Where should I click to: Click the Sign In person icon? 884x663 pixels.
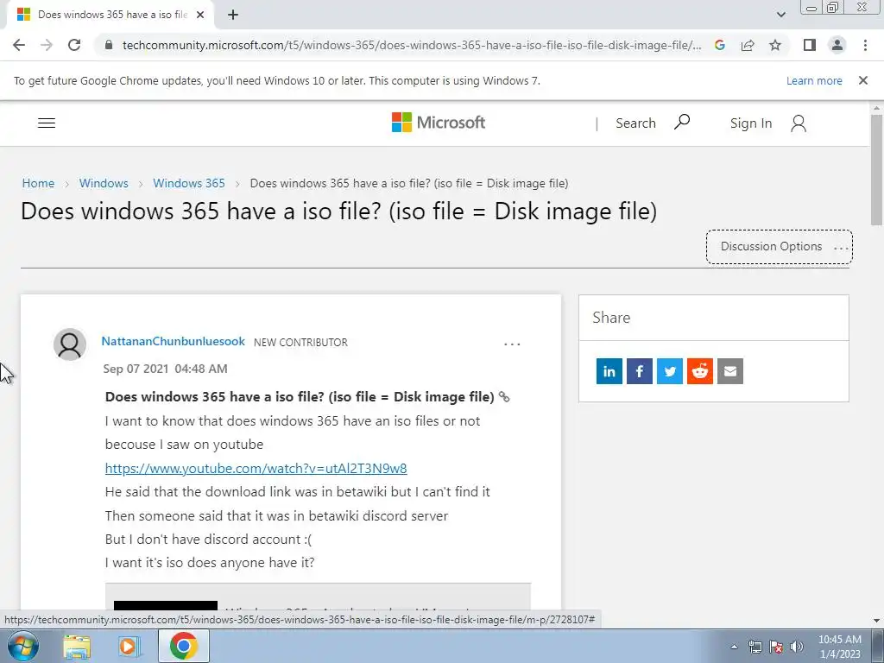(799, 123)
